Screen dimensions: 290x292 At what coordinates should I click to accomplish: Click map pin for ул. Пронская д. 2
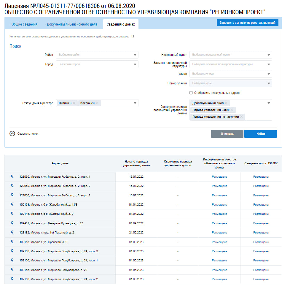pos(12,242)
